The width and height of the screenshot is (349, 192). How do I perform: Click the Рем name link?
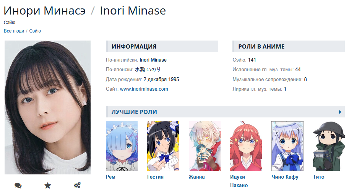tap(110, 177)
